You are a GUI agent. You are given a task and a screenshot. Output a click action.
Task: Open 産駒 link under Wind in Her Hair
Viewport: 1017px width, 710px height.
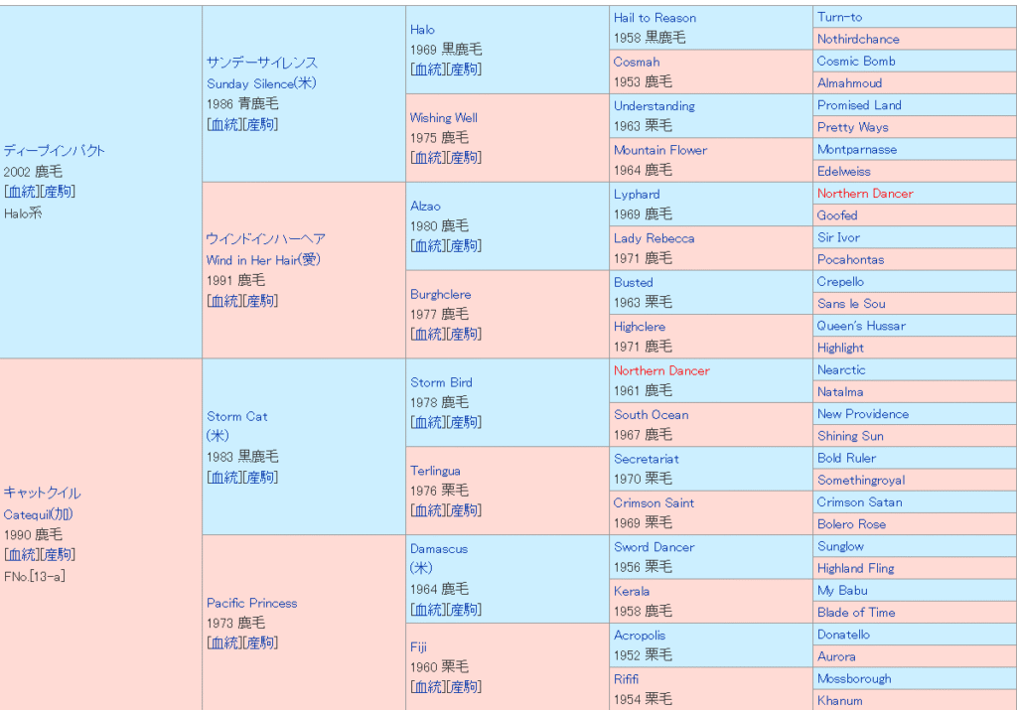click(x=261, y=301)
